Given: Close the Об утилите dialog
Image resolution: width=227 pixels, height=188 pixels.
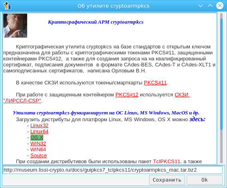Looking at the screenshot, I should coord(220,6).
